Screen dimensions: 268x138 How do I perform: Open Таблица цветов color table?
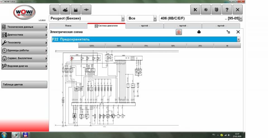(24, 84)
